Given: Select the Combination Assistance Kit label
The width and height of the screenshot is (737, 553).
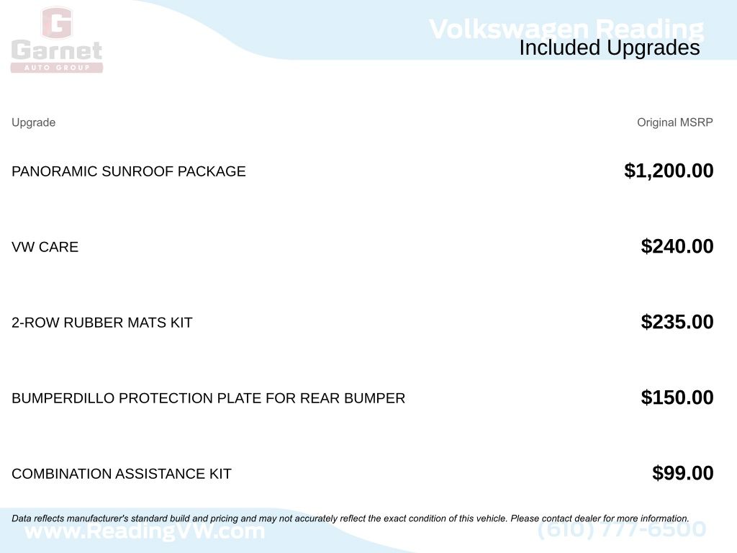Looking at the screenshot, I should tap(122, 474).
